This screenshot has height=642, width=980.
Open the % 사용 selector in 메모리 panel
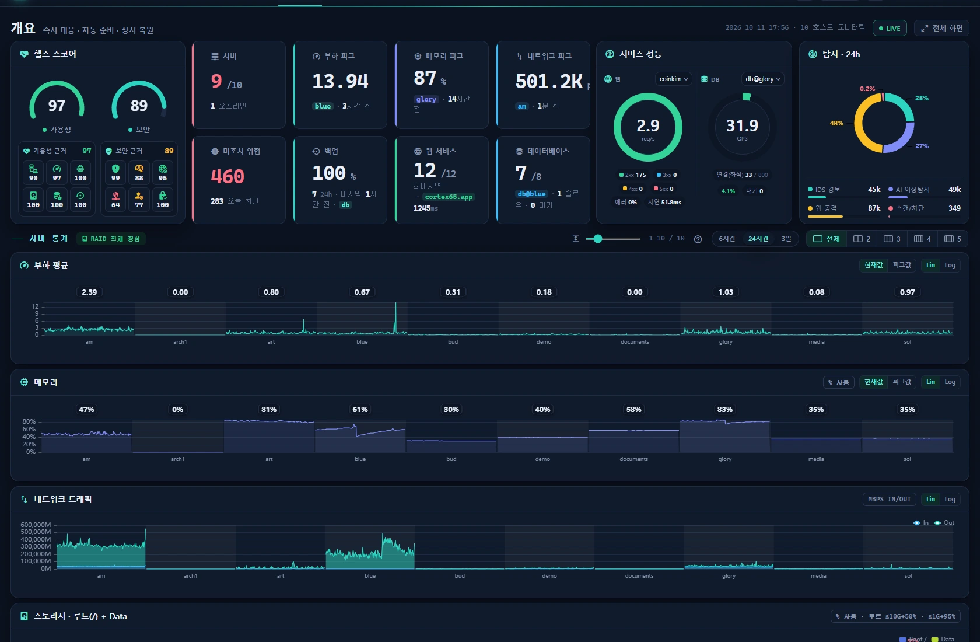tap(839, 382)
